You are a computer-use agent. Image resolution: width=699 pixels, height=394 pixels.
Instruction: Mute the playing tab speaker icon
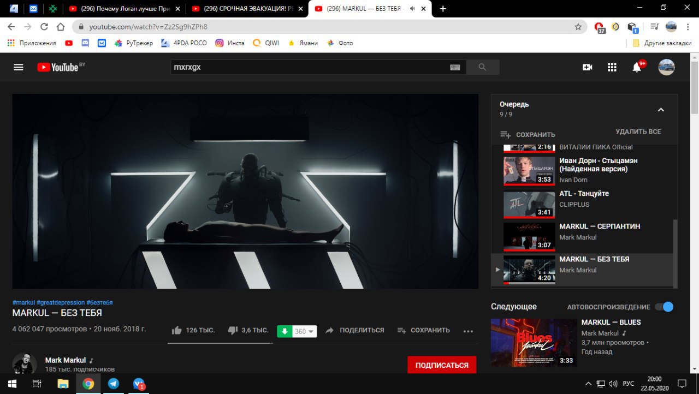pyautogui.click(x=412, y=8)
